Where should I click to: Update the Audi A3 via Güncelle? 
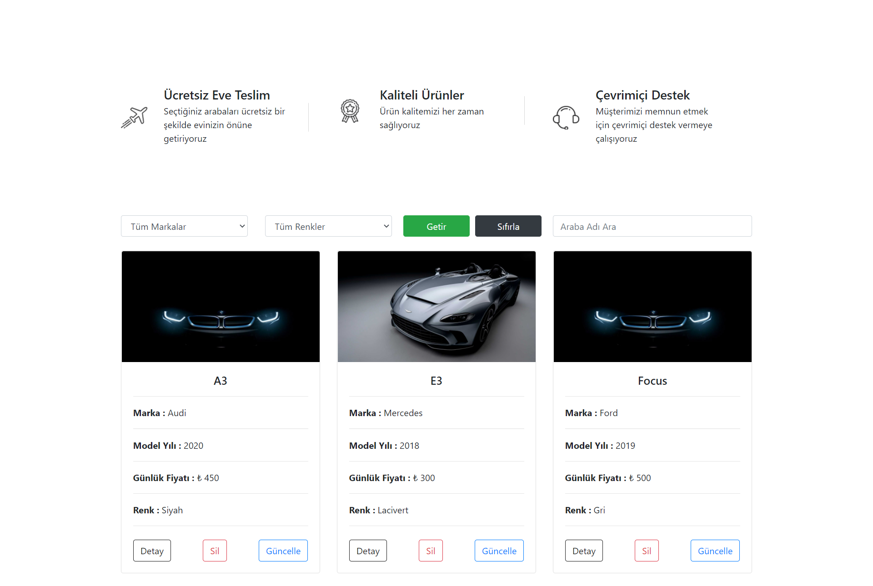point(283,551)
